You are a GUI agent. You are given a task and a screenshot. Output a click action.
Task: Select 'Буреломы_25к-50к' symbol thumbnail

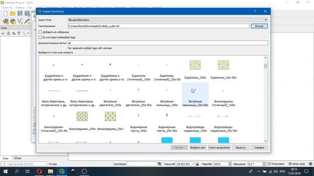point(224,65)
